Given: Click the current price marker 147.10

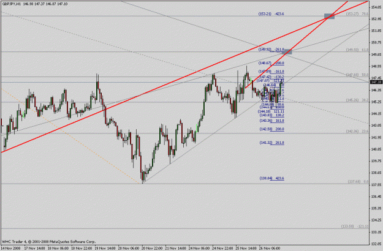Looking at the screenshot, I should coord(376,82).
